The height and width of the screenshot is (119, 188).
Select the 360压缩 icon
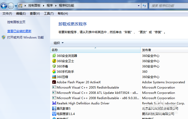[54, 77]
